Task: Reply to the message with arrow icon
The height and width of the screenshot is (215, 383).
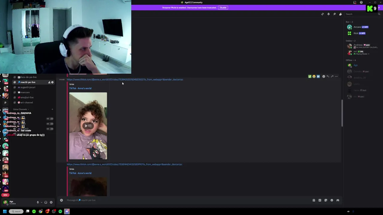Action: (x=328, y=77)
